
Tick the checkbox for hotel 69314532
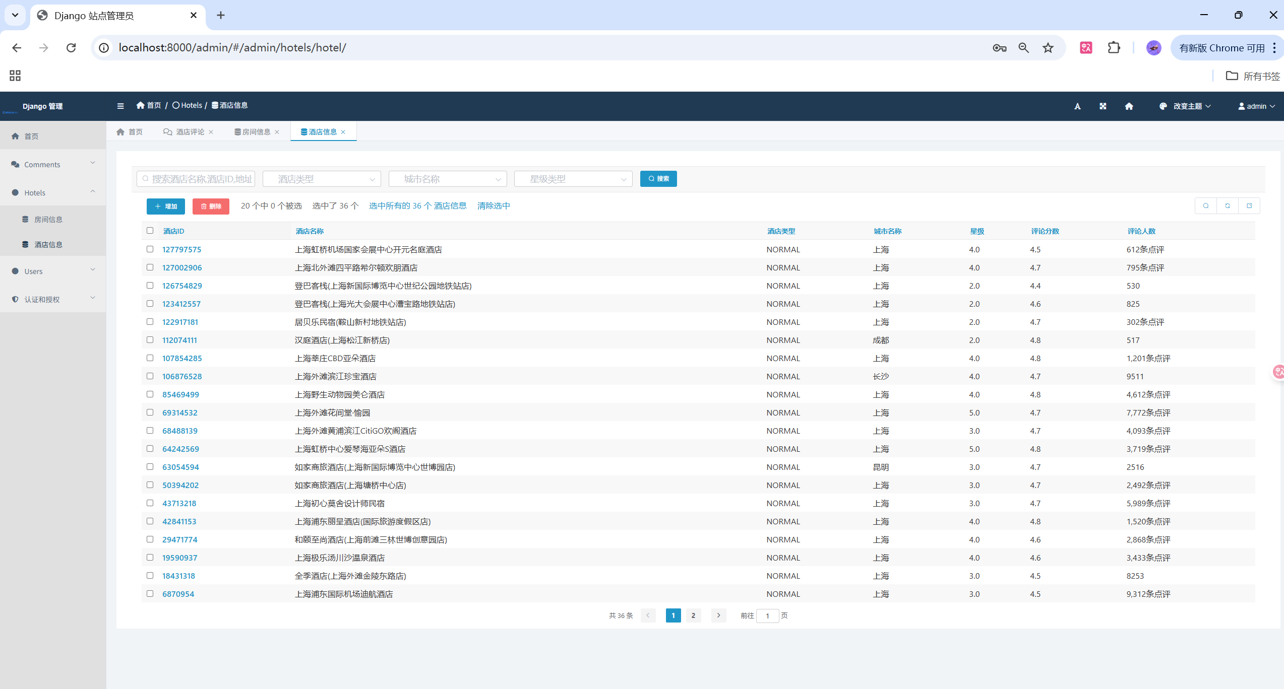tap(150, 412)
